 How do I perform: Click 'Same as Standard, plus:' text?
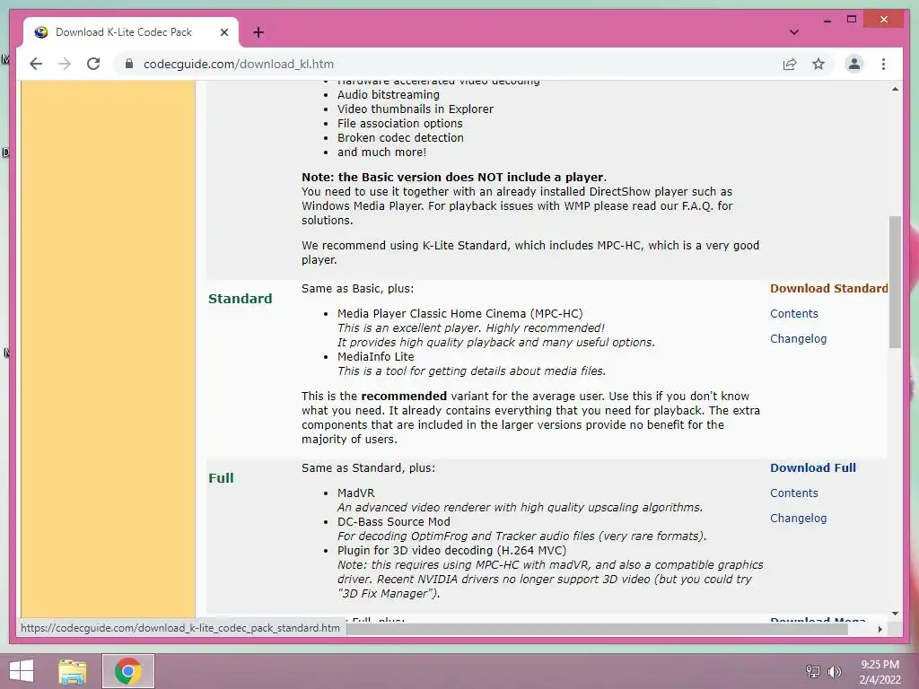(368, 467)
